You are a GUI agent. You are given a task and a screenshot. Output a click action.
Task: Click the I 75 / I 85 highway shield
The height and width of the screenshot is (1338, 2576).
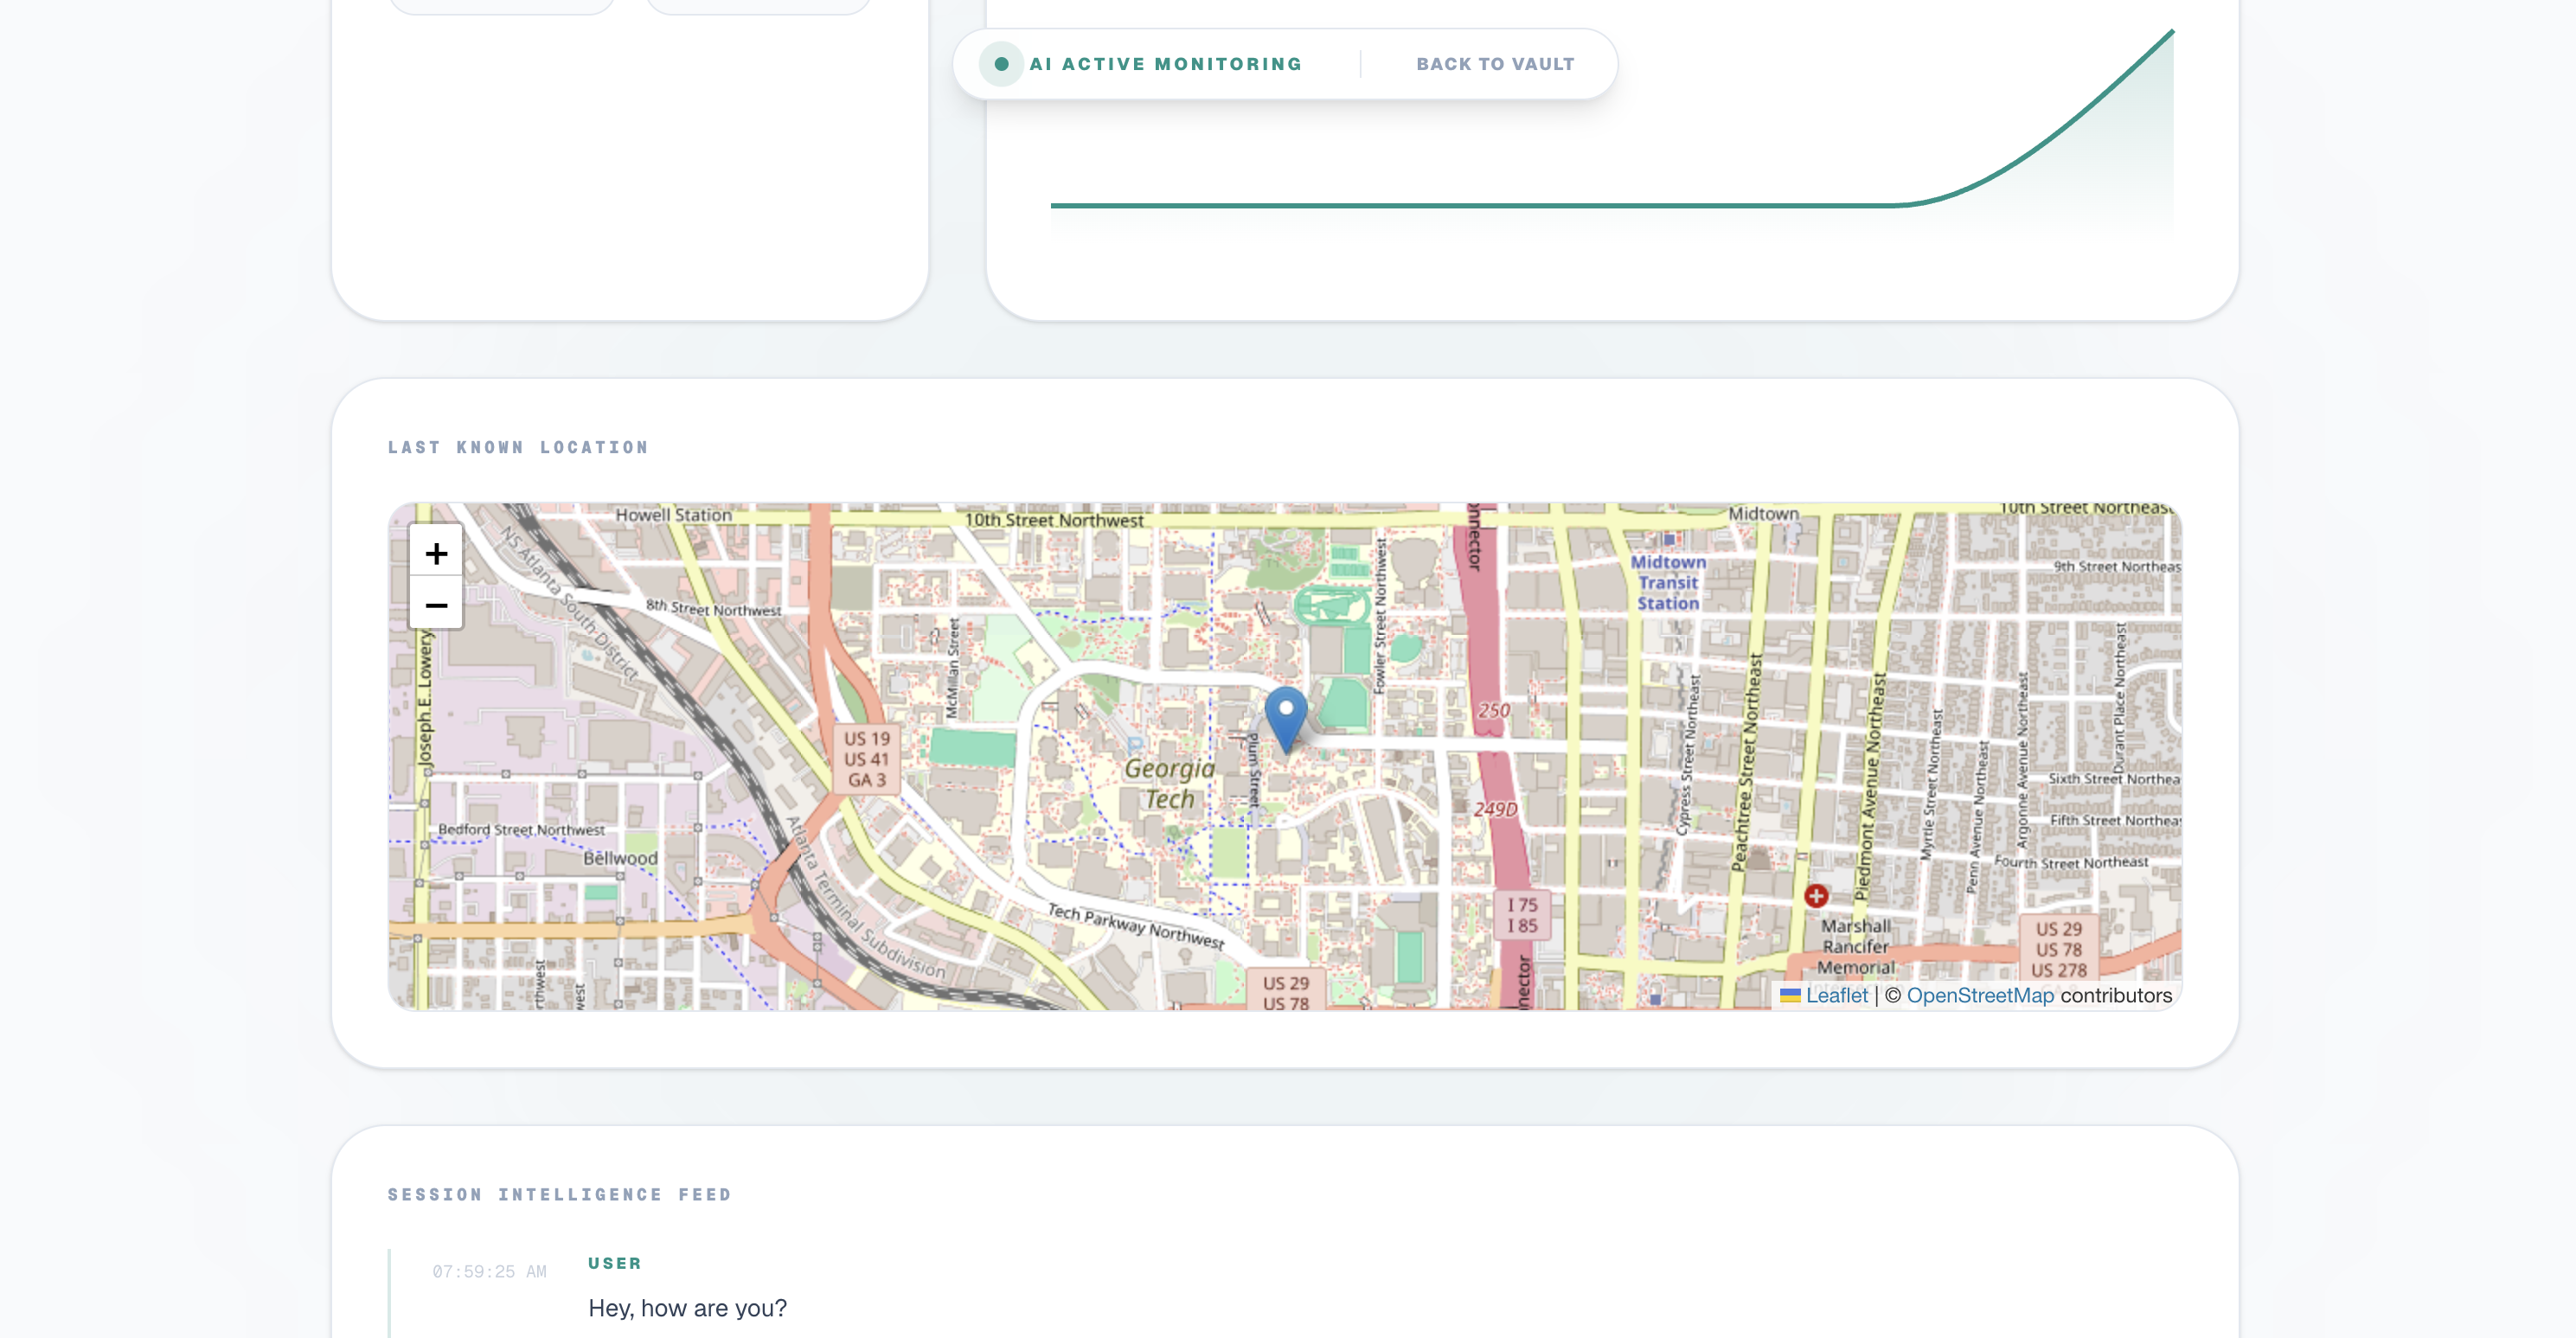click(x=1522, y=915)
